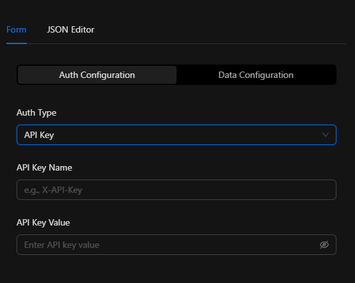The height and width of the screenshot is (283, 355).
Task: Focus the API Key Value input field
Action: pos(177,245)
